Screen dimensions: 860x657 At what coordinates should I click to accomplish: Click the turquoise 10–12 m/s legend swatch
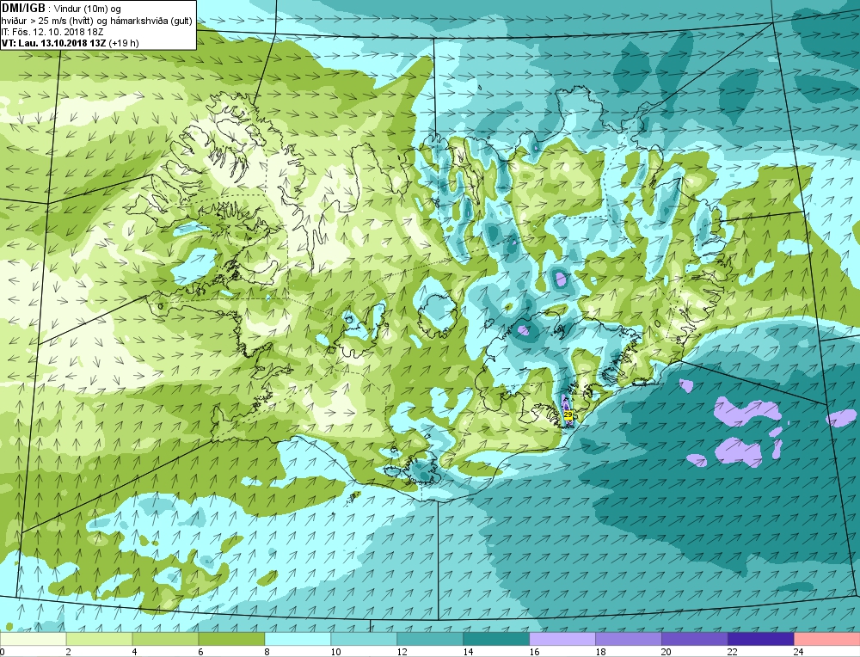(x=364, y=639)
